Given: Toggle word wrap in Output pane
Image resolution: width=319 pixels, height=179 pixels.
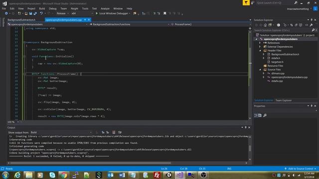Looking at the screenshot, I should 120,132.
